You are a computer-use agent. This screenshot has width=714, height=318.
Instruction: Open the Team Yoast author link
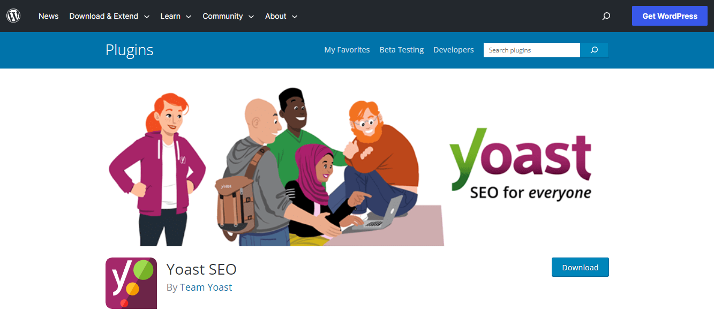[x=206, y=287]
